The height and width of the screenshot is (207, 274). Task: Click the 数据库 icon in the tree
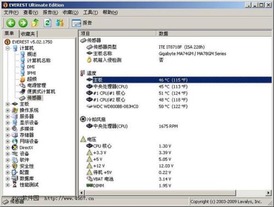15,179
